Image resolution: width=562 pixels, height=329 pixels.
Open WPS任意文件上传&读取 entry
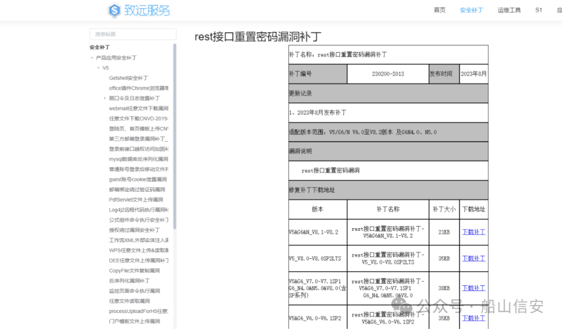tap(139, 250)
